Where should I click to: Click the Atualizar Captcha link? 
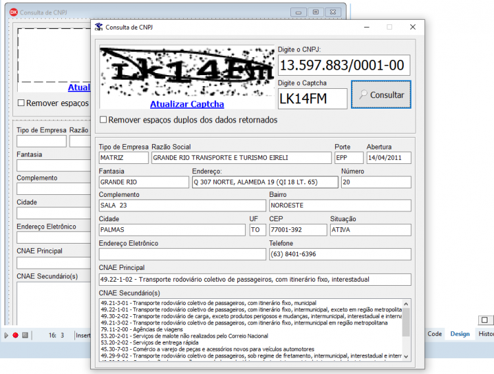pyautogui.click(x=187, y=104)
